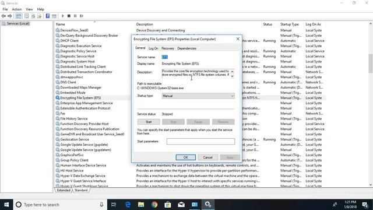
Task: Select Encrypting File System (EFS) row
Action: [x=191, y=97]
